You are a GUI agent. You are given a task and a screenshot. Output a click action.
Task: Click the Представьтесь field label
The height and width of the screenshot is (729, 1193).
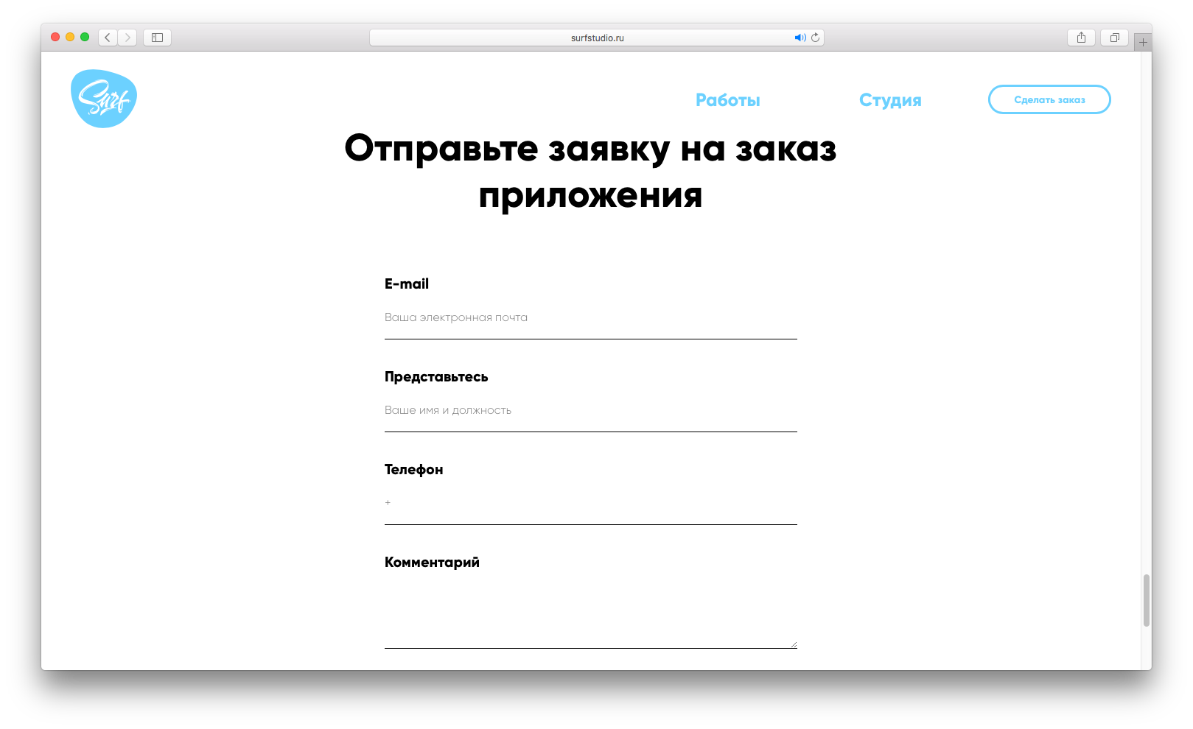pyautogui.click(x=436, y=377)
